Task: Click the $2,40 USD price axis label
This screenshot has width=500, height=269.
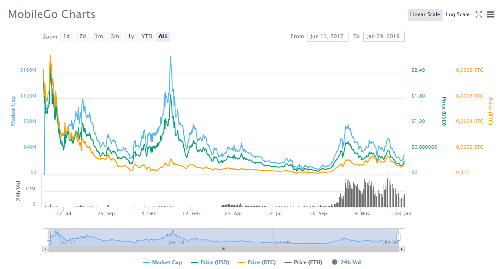Action: [x=418, y=70]
